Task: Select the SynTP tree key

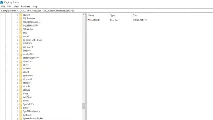Action: tap(26, 108)
